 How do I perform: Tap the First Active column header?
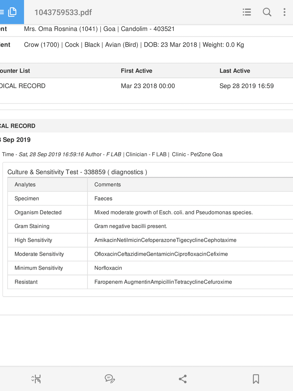[x=136, y=71]
